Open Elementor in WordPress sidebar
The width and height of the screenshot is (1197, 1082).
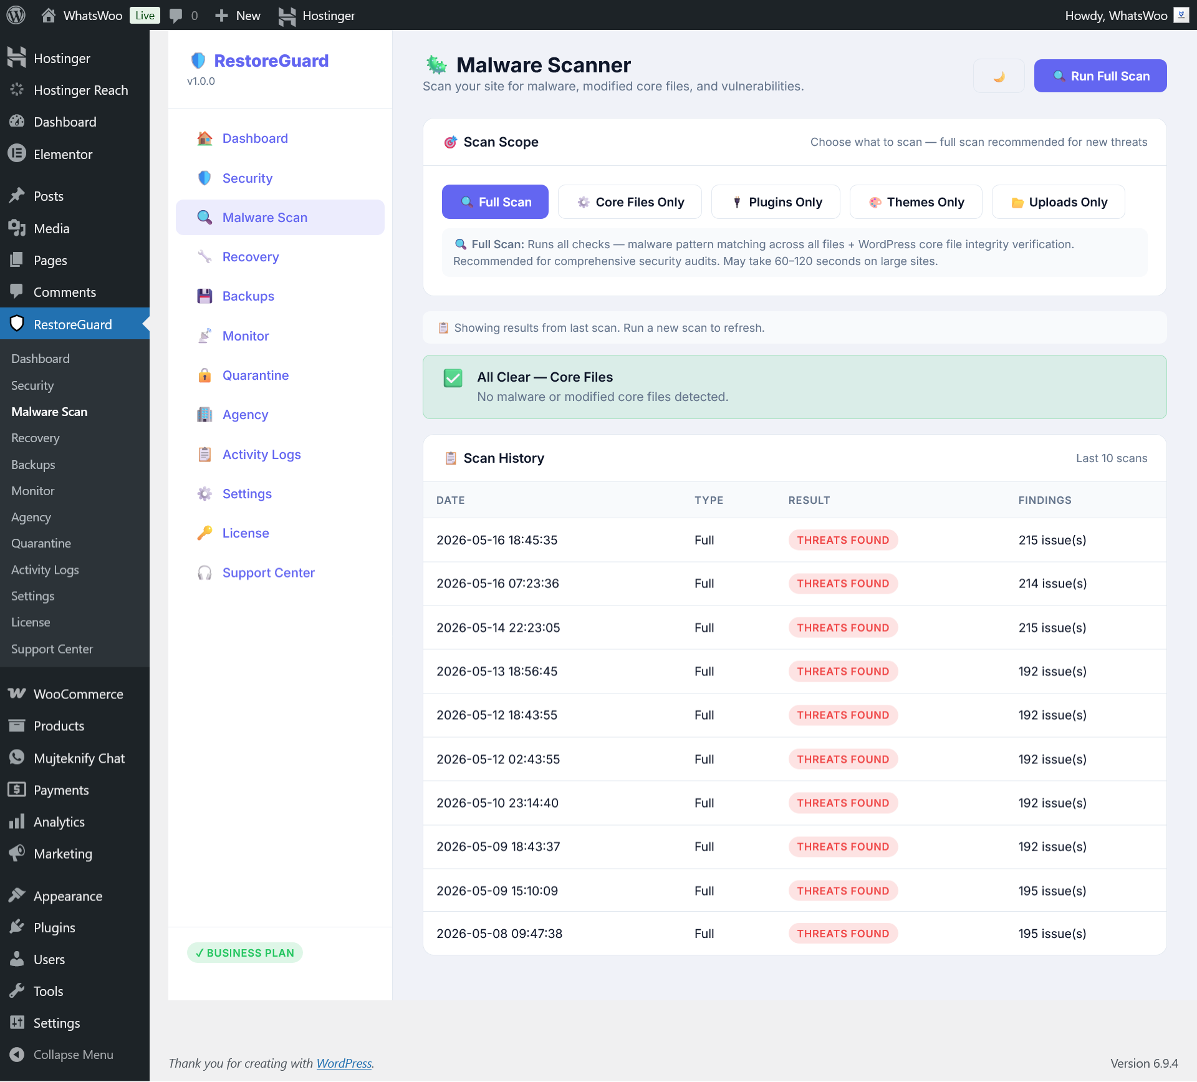pyautogui.click(x=75, y=154)
